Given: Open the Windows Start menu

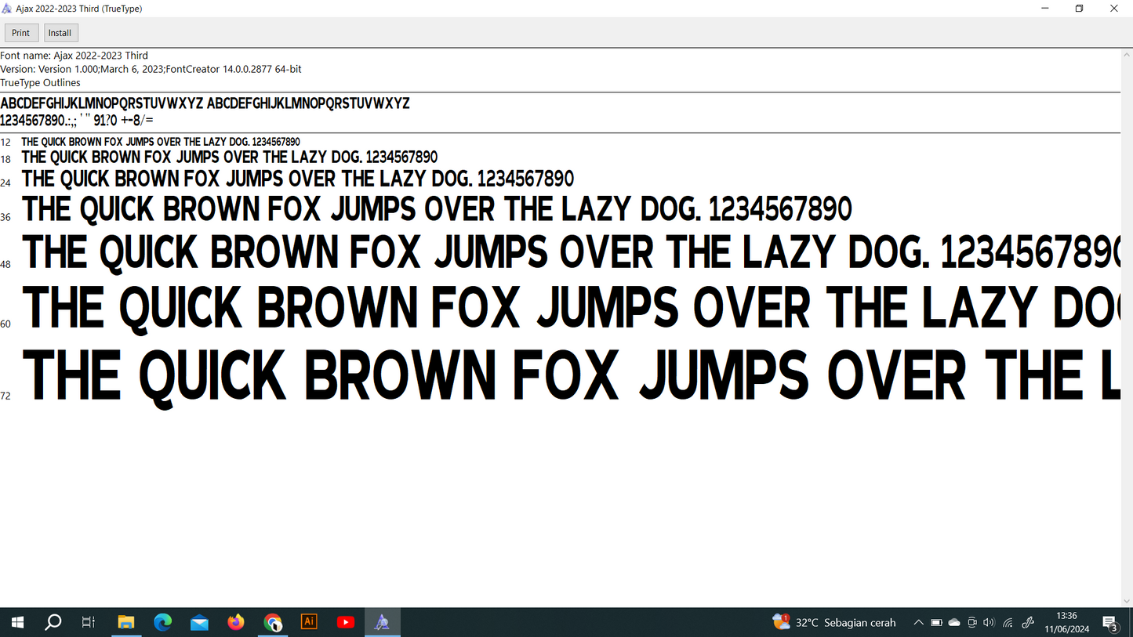Looking at the screenshot, I should click(17, 623).
